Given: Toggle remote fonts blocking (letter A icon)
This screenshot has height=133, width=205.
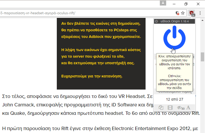Looking at the screenshot, I should coord(188,108).
